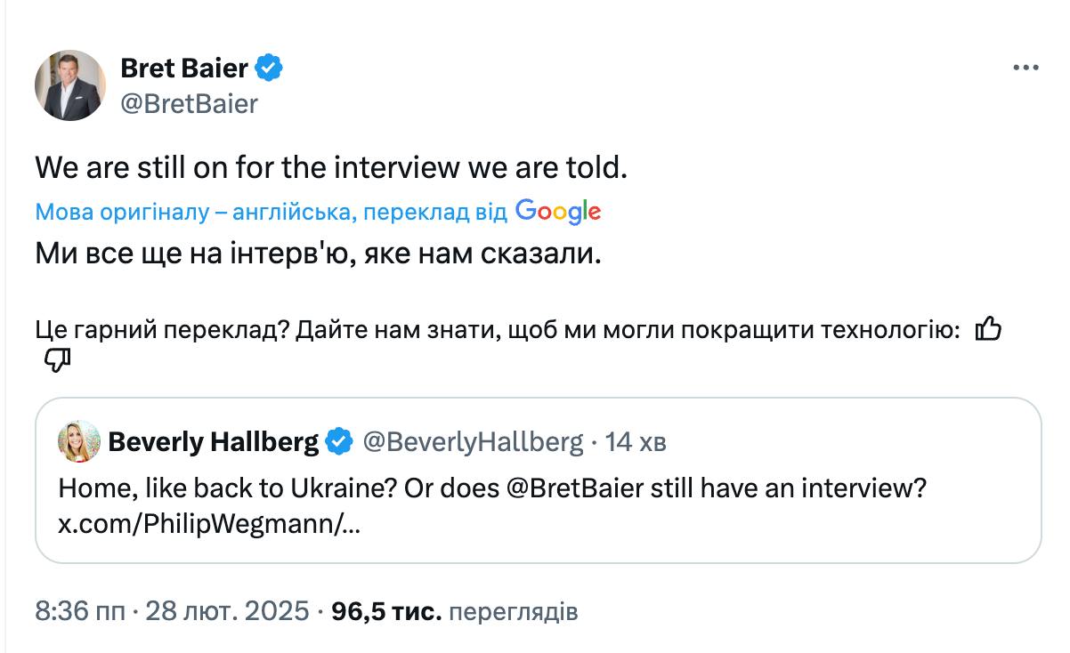Screen dimensions: 1070x653
Task: Click the '14 хв' quoted post timestamp
Action: point(636,441)
